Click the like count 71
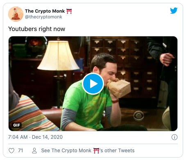Viewport: 186px width, 160px height. click(20, 151)
